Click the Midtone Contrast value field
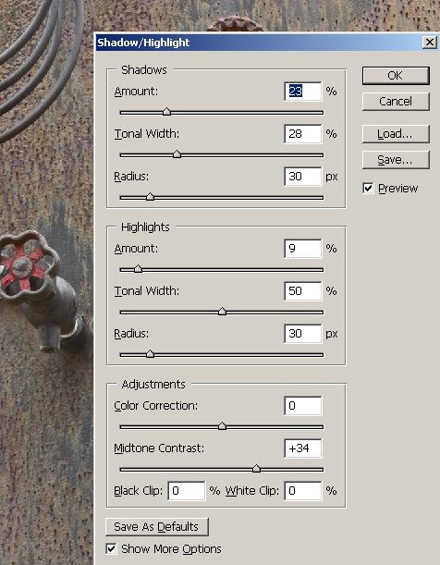 303,448
